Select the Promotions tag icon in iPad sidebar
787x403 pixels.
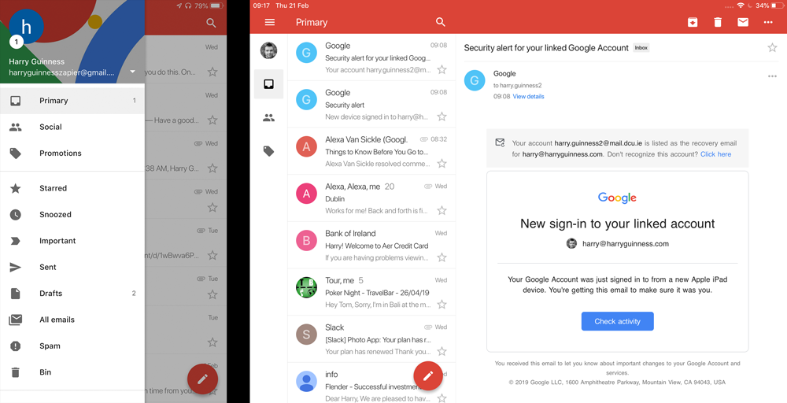268,151
